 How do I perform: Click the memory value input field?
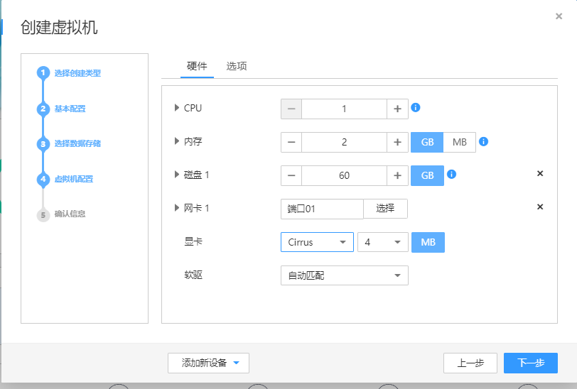pyautogui.click(x=344, y=142)
